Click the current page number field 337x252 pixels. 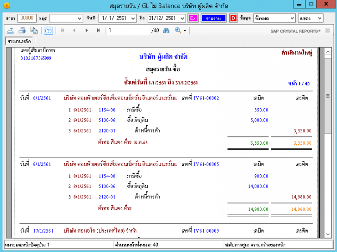[128, 31]
